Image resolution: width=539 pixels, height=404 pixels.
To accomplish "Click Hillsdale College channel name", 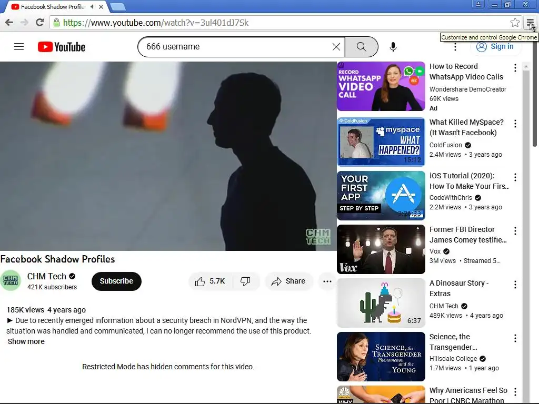I will (453, 359).
